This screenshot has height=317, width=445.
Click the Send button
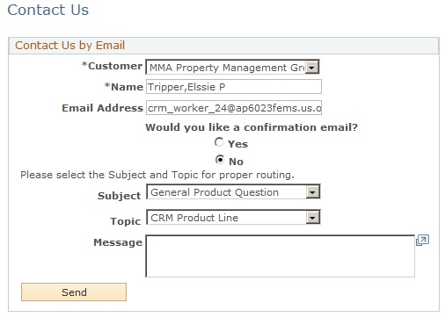point(74,292)
